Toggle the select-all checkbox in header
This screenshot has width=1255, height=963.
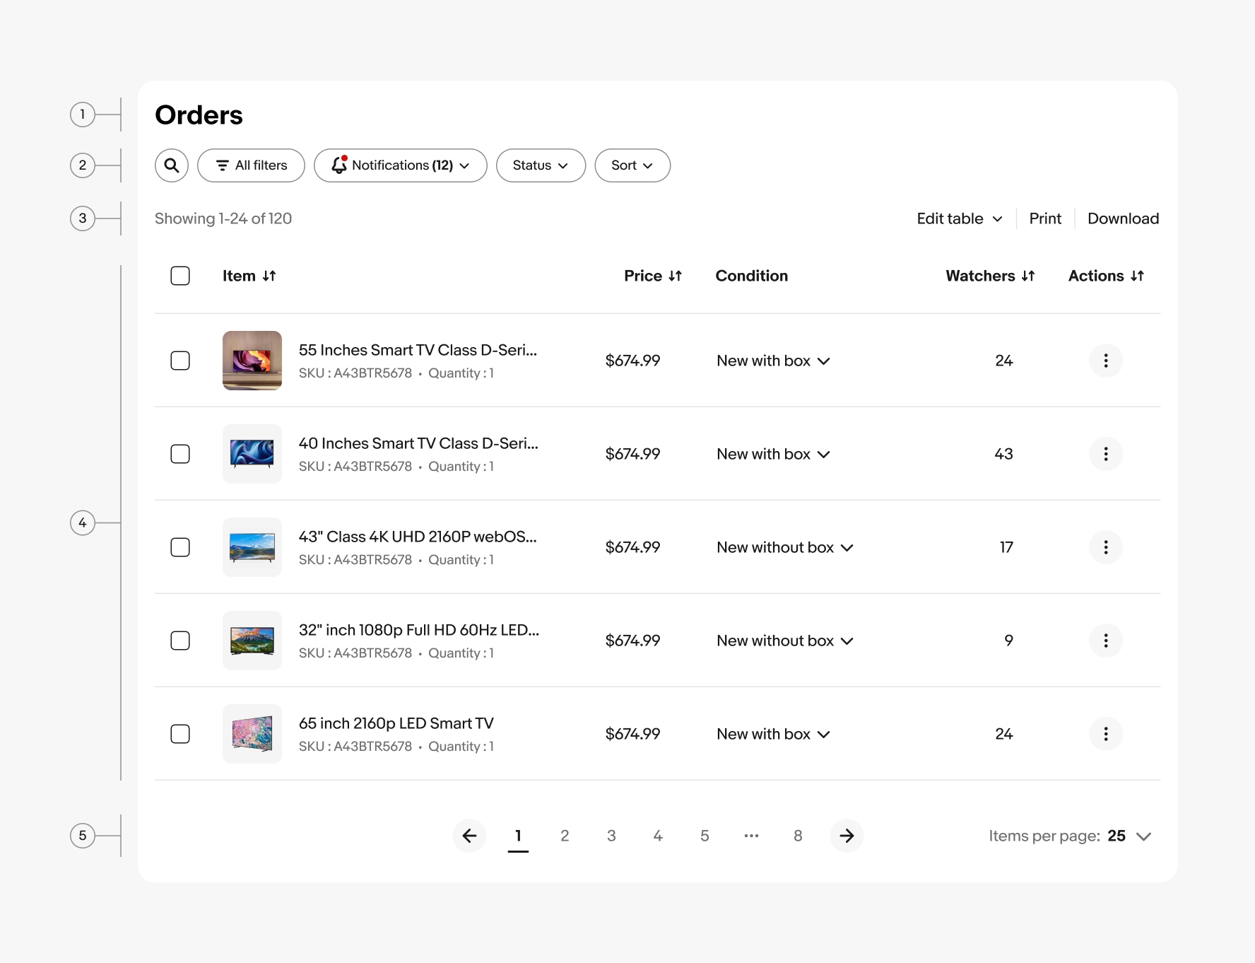click(180, 276)
